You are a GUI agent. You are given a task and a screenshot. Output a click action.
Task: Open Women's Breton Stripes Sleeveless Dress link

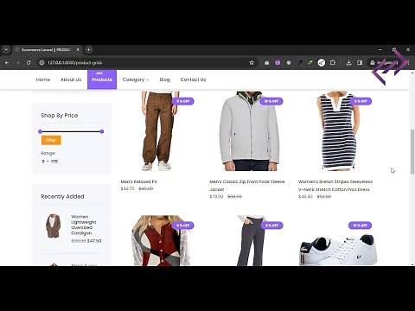tap(335, 186)
